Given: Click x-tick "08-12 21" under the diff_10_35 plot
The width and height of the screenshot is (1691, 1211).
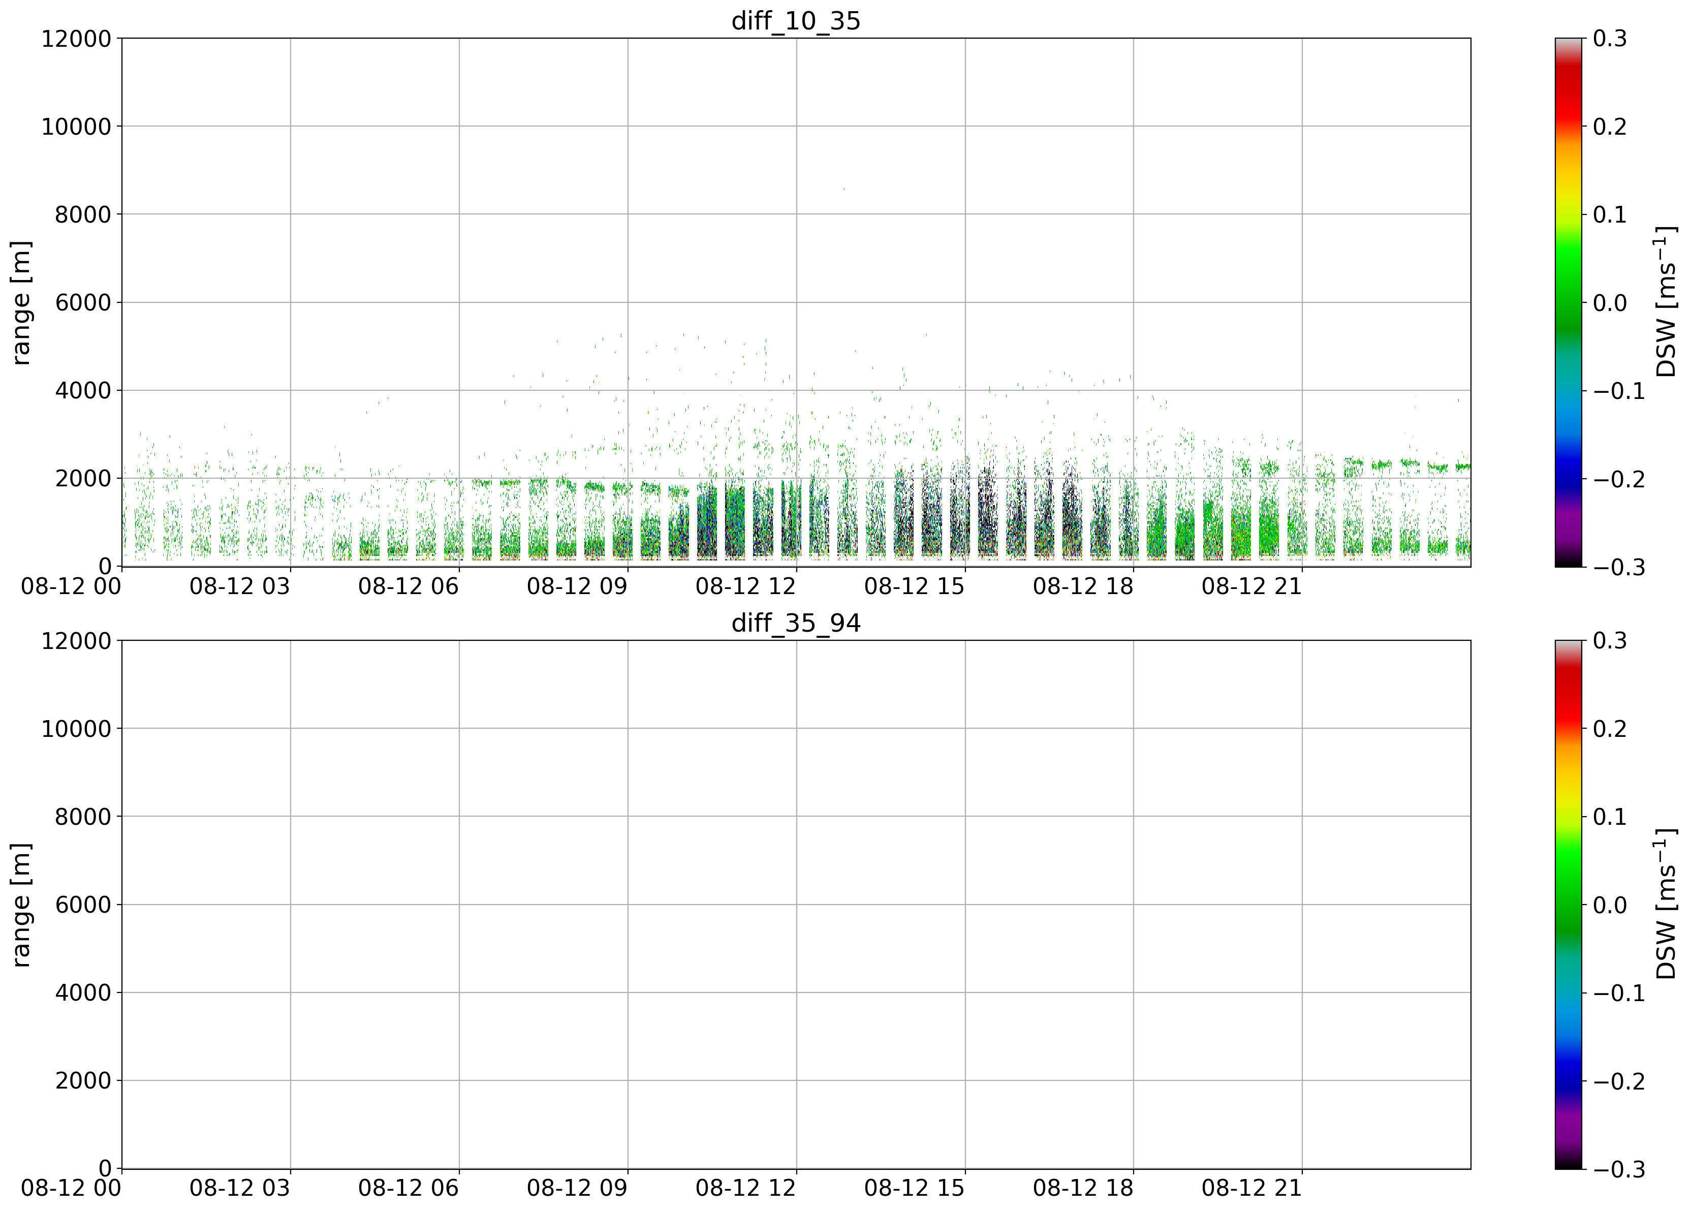Looking at the screenshot, I should 1252,586.
